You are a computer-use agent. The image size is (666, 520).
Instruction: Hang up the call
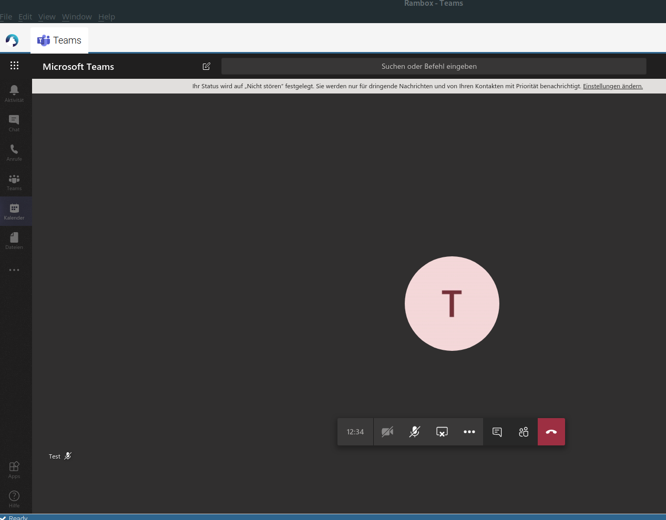coord(551,432)
